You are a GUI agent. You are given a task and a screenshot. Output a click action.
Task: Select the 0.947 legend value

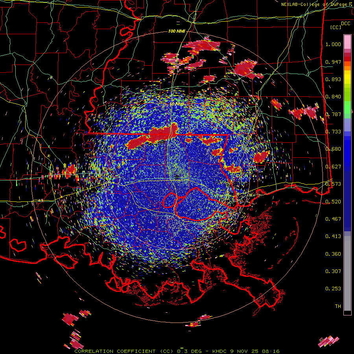pyautogui.click(x=333, y=62)
